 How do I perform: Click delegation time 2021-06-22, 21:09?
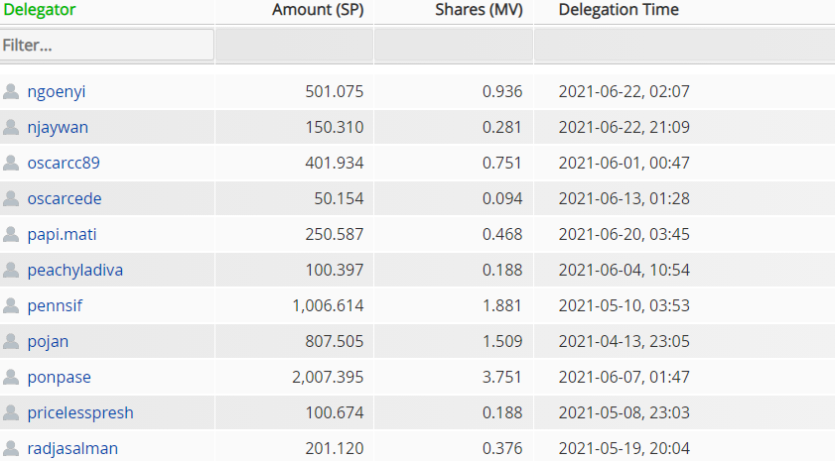(625, 127)
